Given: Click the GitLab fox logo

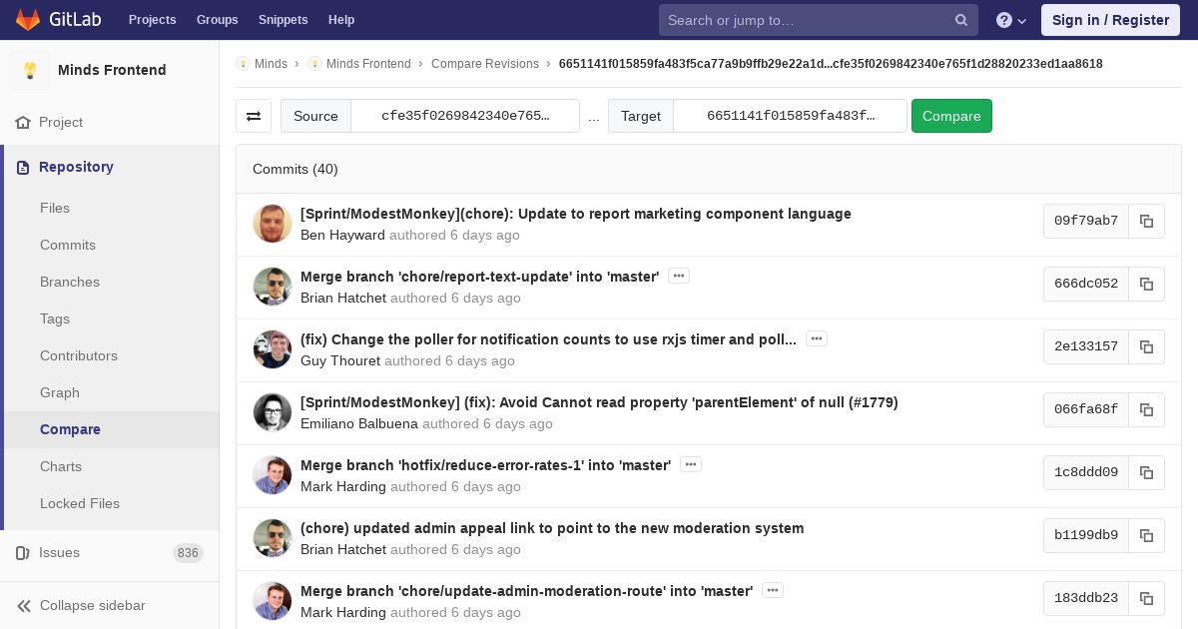Looking at the screenshot, I should click(x=28, y=20).
